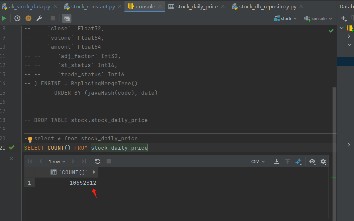This screenshot has height=221, width=354.
Task: Expand the lower Database tree chevron
Action: 349,145
